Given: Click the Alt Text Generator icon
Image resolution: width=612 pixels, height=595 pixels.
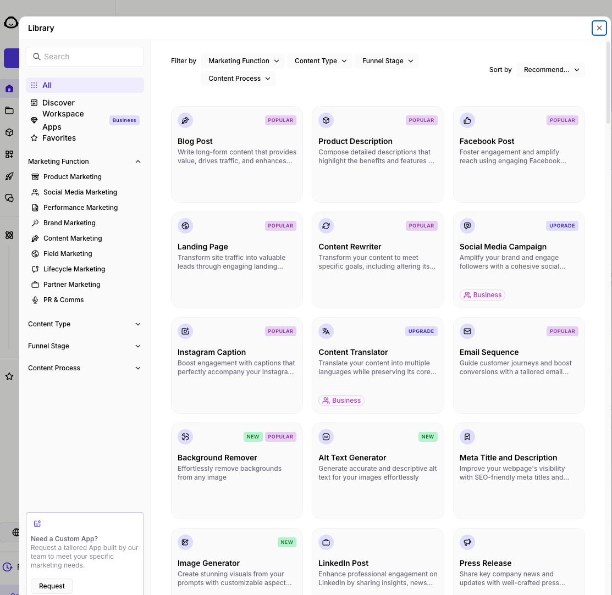Looking at the screenshot, I should tap(326, 437).
